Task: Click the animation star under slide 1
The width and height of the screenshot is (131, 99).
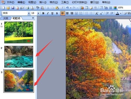Action: 2,26
